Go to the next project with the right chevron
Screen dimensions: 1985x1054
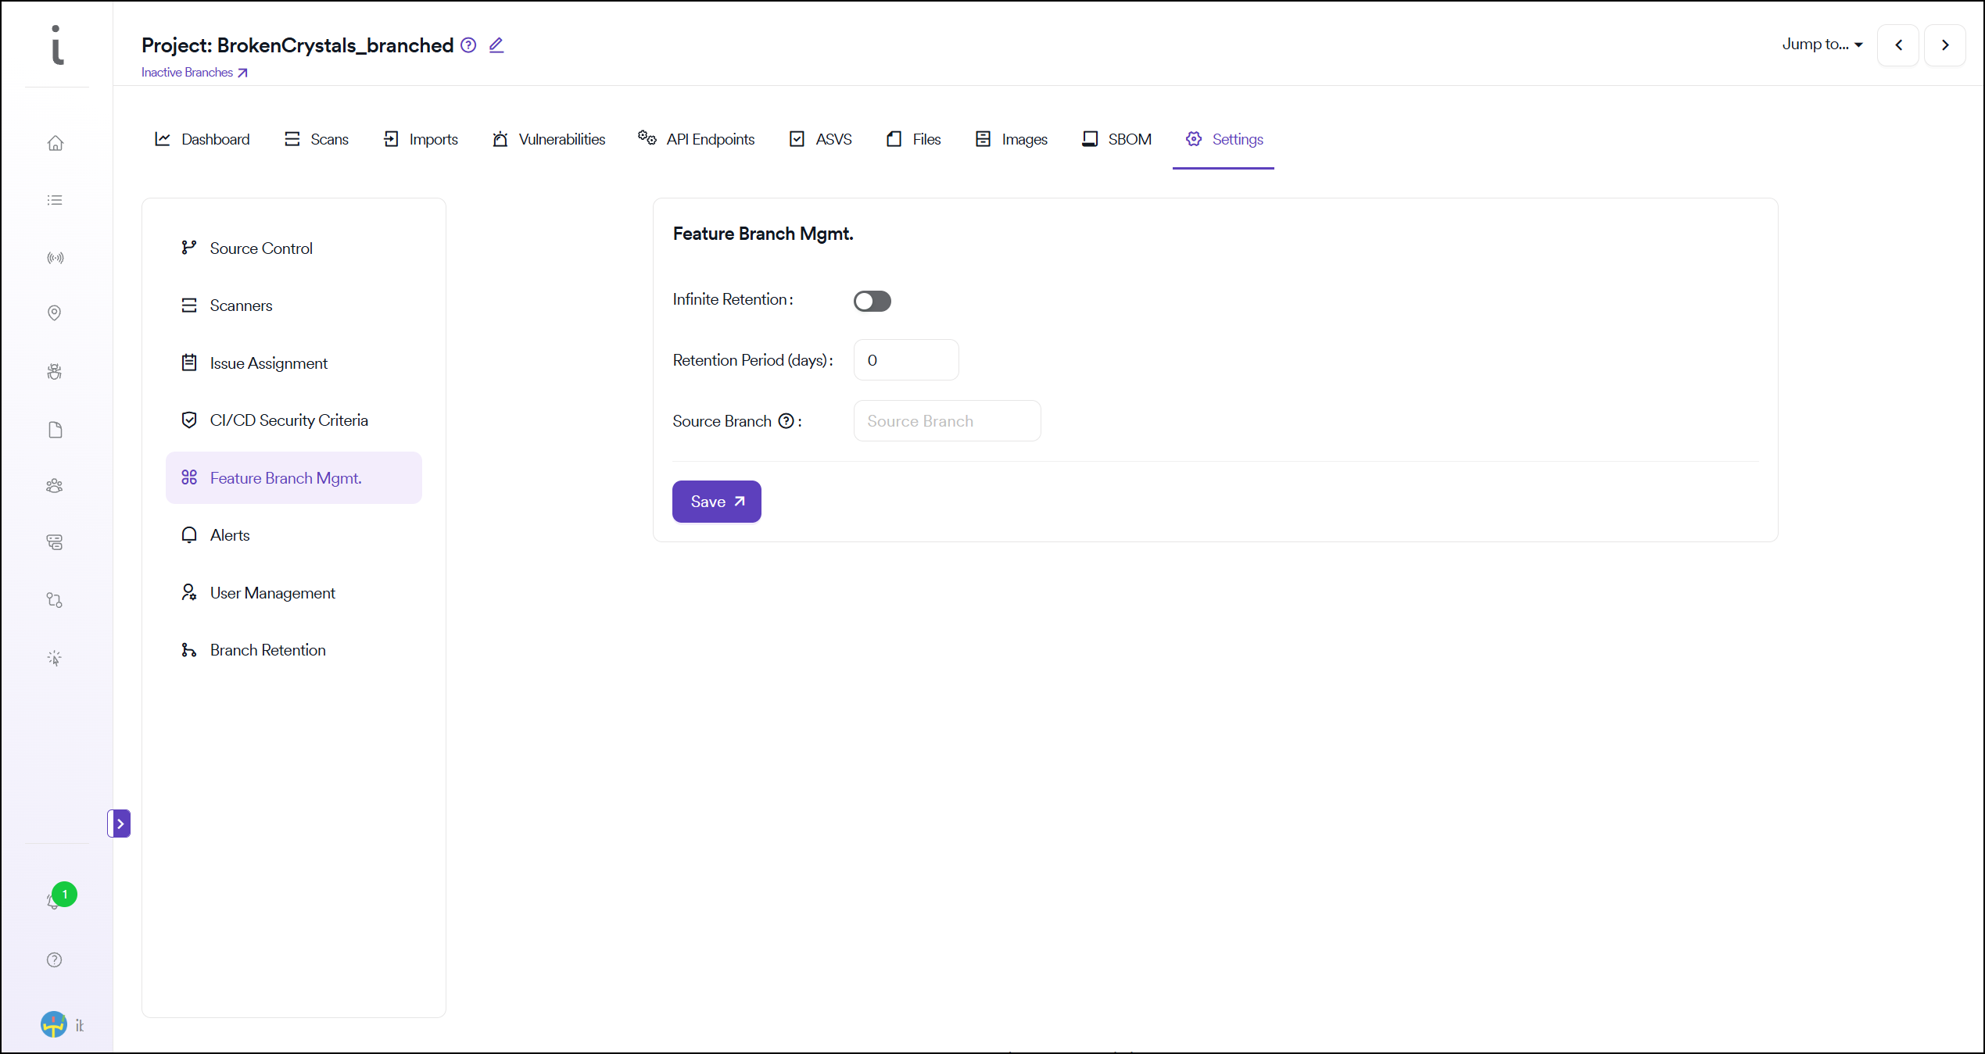click(1945, 45)
